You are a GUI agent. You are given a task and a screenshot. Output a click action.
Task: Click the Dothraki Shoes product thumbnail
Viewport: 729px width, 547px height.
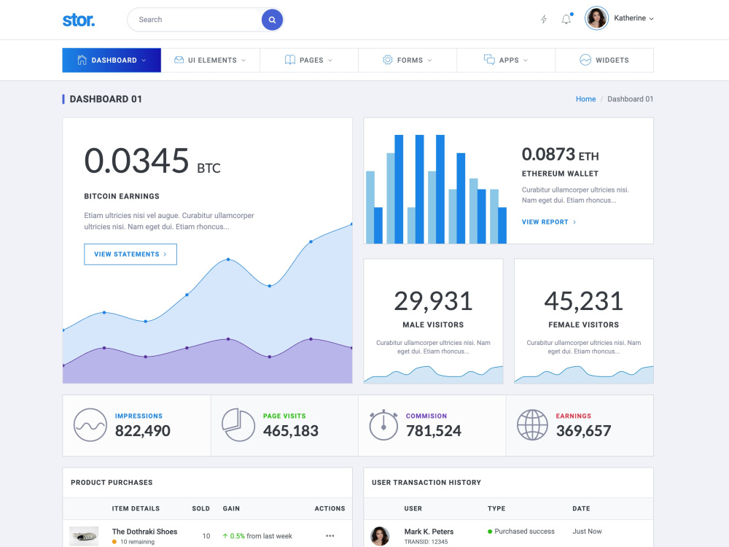point(84,536)
